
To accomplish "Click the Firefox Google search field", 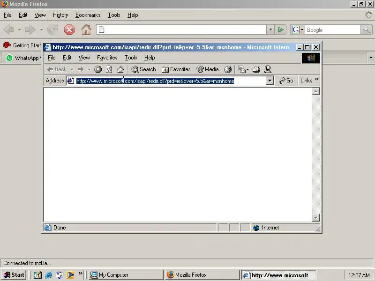I will (x=332, y=30).
